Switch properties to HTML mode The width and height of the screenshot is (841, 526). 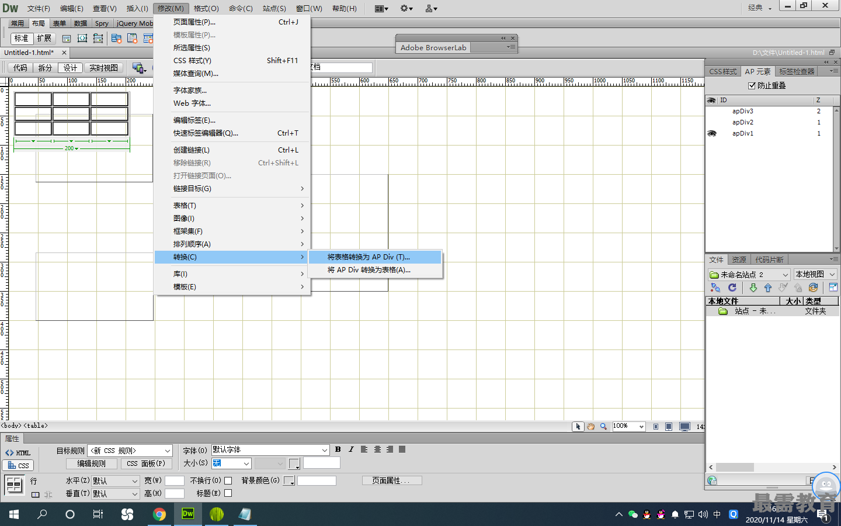click(x=18, y=453)
